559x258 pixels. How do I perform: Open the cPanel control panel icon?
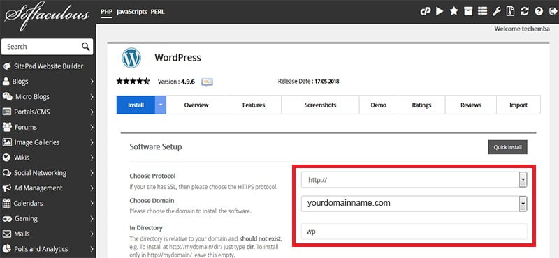click(425, 11)
